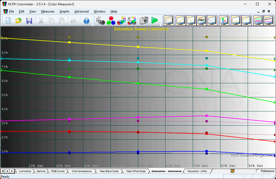Click the cyan data point at 25% saturation

[69, 60]
